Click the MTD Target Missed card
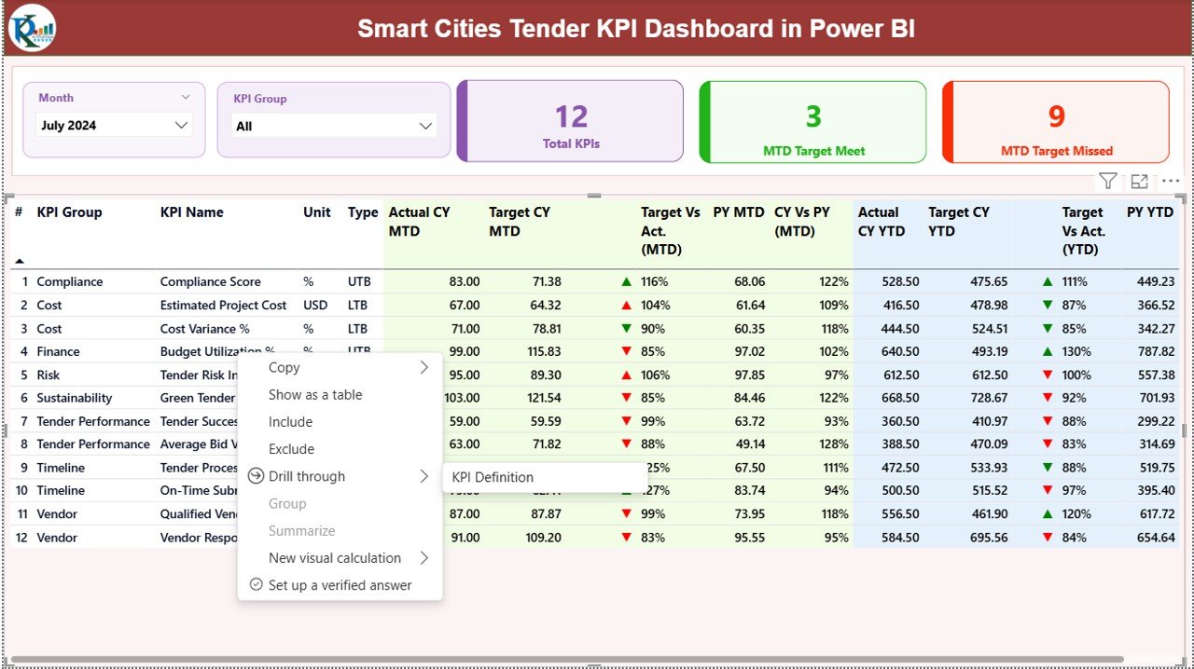Image resolution: width=1194 pixels, height=669 pixels. [x=1056, y=122]
